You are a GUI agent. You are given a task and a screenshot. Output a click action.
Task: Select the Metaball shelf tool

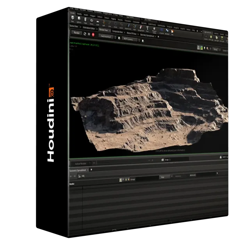pos(167,31)
